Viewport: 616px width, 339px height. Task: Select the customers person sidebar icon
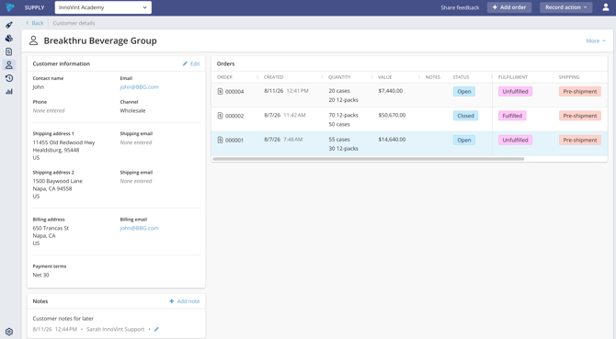tap(9, 65)
